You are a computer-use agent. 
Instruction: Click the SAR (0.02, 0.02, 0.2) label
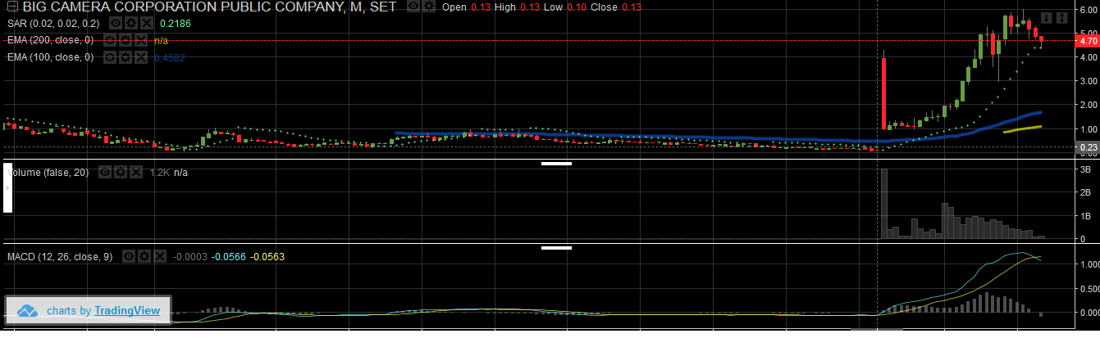[53, 24]
